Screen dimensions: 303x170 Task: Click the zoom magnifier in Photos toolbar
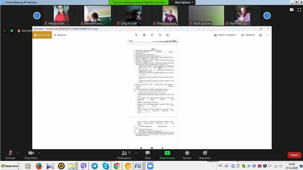tap(136, 35)
